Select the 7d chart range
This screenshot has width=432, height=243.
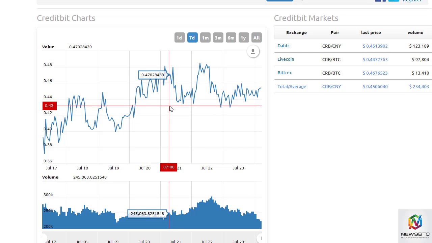192,38
